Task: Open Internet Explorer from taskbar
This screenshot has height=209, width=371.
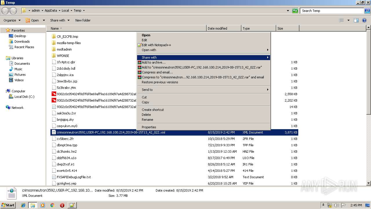Action: click(23, 205)
